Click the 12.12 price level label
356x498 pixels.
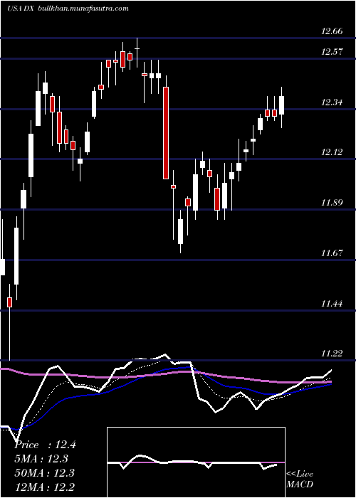tap(332, 152)
